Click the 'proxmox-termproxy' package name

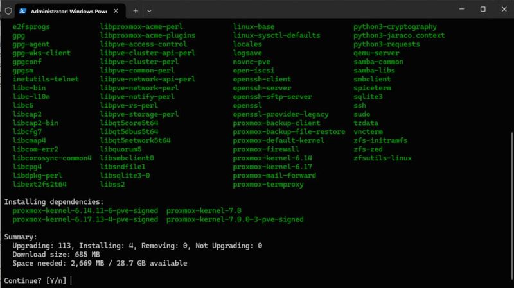[269, 184]
